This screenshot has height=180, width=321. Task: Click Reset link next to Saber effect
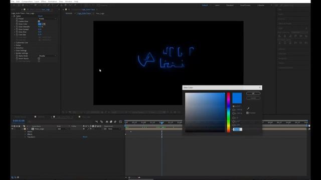40,16
